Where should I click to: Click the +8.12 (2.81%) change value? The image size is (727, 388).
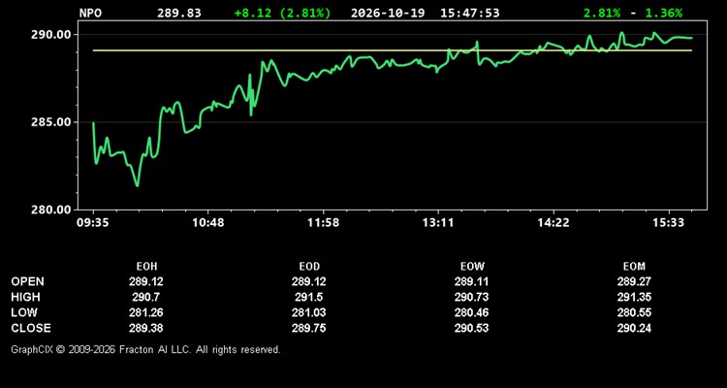tap(282, 13)
